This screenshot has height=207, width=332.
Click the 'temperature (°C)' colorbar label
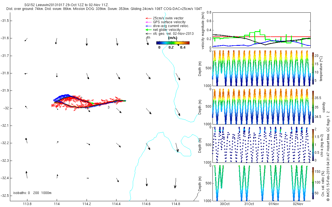(321, 68)
